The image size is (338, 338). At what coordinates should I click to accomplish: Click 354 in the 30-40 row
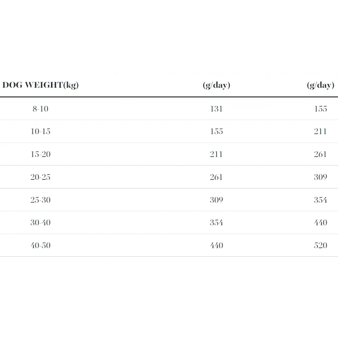pos(216,223)
